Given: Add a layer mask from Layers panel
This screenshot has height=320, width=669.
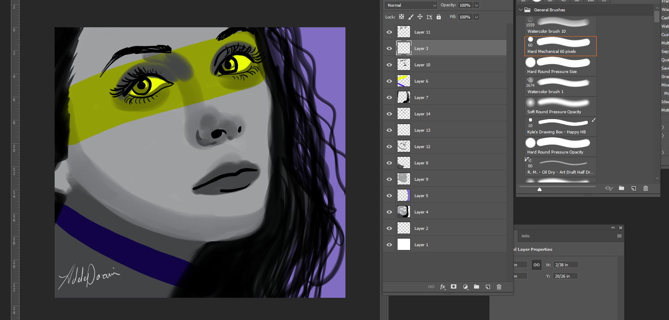Looking at the screenshot, I should [x=454, y=287].
